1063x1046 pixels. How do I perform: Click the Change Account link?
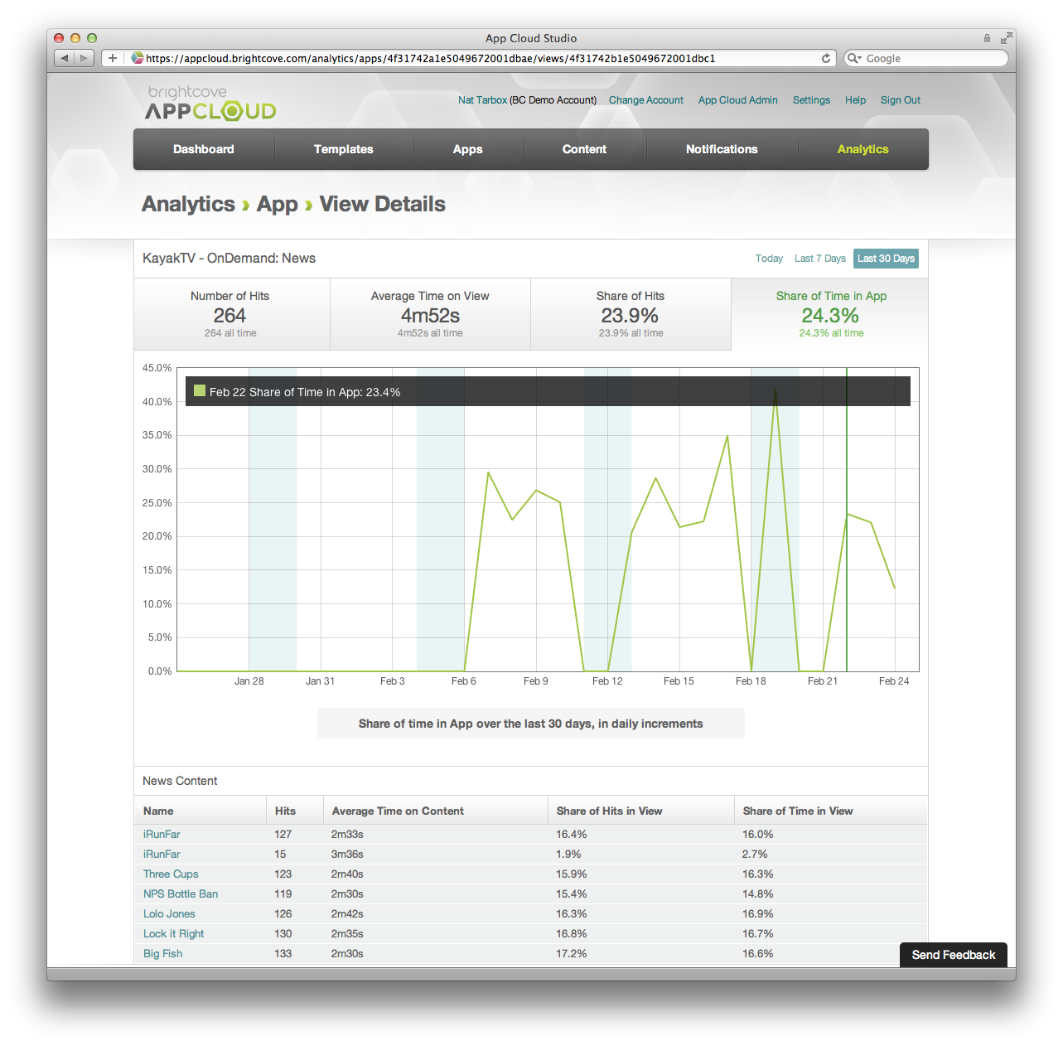pyautogui.click(x=646, y=100)
